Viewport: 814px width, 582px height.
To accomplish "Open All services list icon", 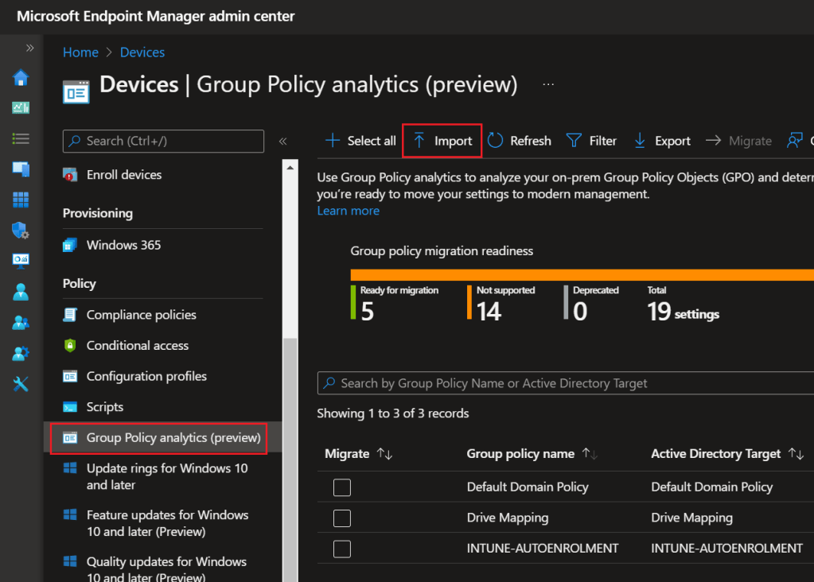I will pyautogui.click(x=21, y=138).
